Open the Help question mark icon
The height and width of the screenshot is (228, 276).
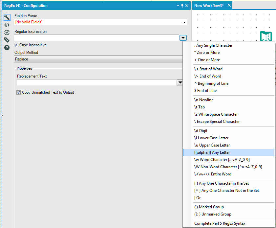pos(7,48)
